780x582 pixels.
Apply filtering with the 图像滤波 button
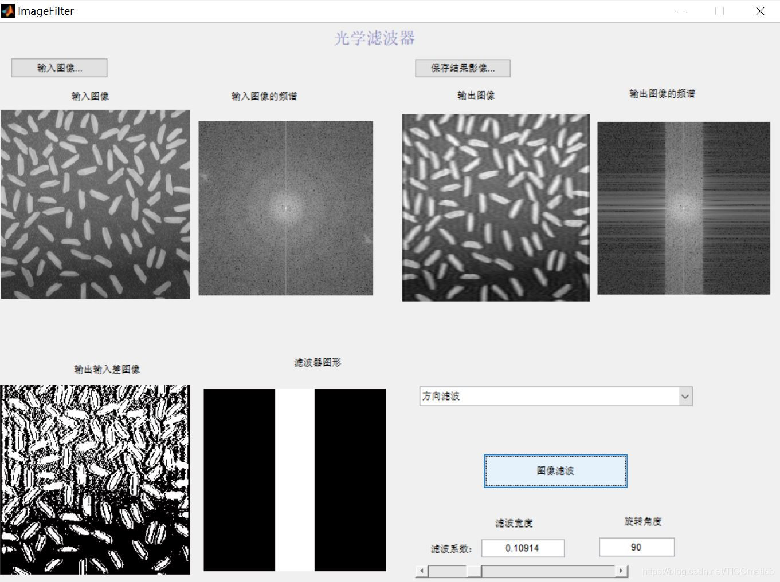555,471
